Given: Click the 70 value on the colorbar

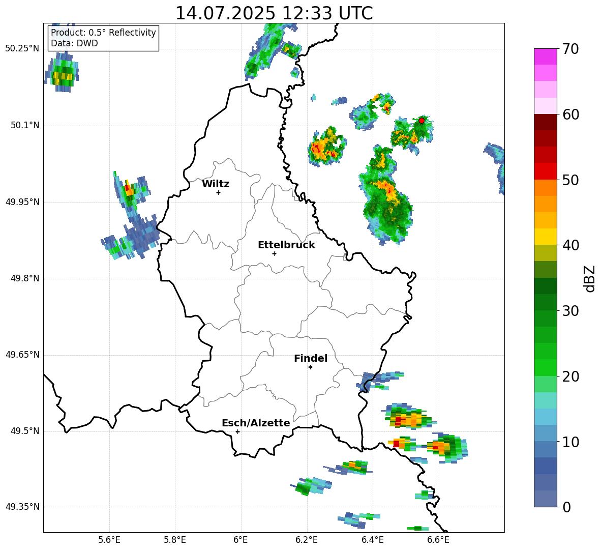Looking at the screenshot, I should (x=570, y=49).
